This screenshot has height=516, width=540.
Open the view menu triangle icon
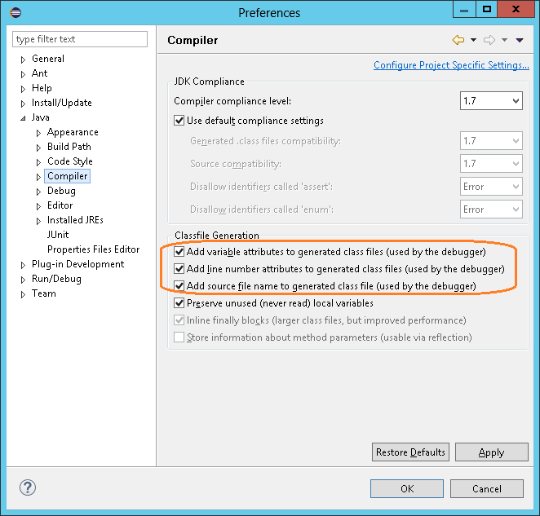tap(520, 40)
